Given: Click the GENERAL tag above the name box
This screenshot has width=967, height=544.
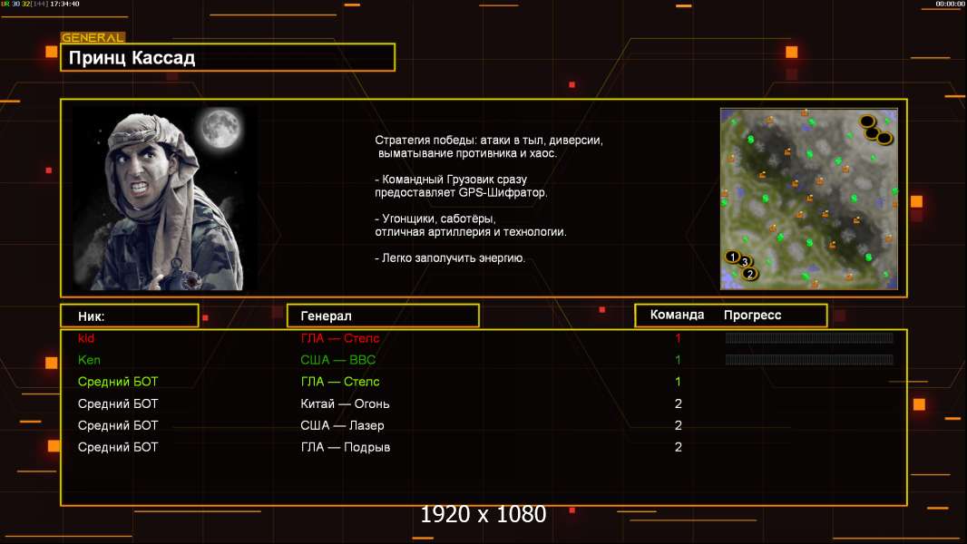Looking at the screenshot, I should [93, 37].
